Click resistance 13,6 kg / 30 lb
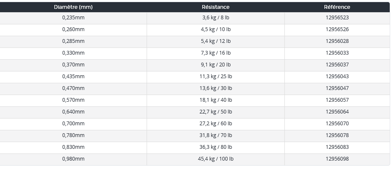Image resolution: width=391 pixels, height=169 pixels. coord(216,88)
